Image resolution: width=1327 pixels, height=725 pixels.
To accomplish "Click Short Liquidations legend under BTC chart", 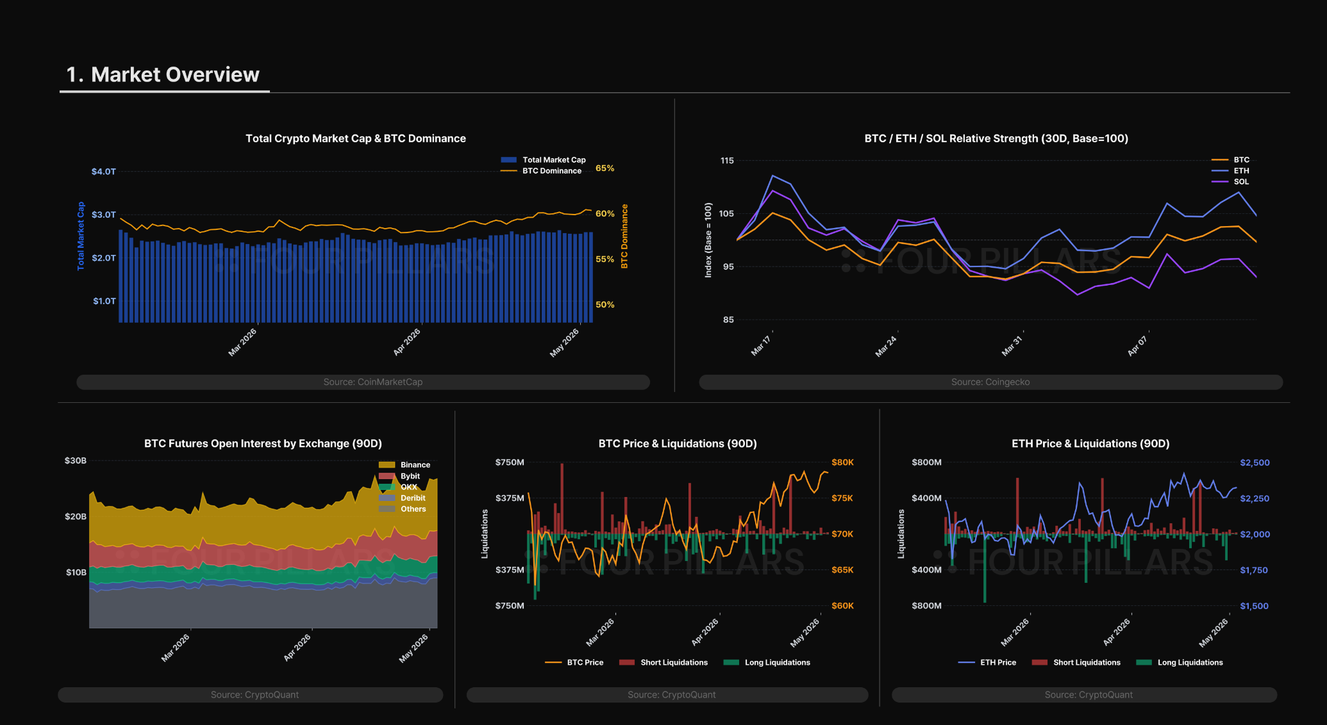I will click(663, 662).
